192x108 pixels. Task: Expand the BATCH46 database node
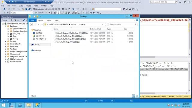[x=8, y=34]
